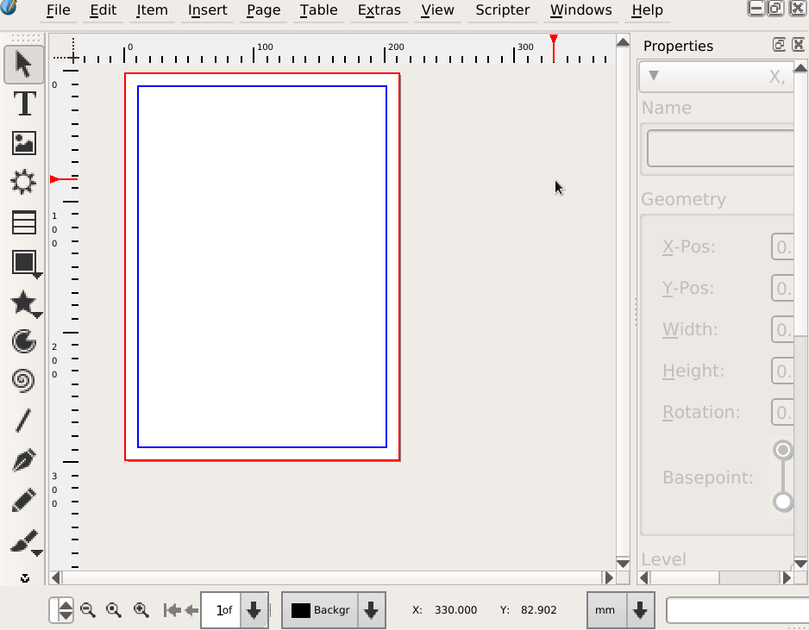
Task: Expand the Background layer dropdown
Action: (x=371, y=610)
